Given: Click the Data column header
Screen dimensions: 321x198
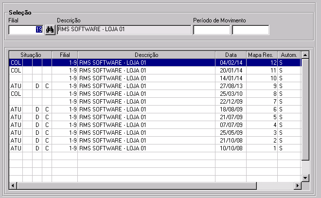Looking at the screenshot, I should [231, 55].
